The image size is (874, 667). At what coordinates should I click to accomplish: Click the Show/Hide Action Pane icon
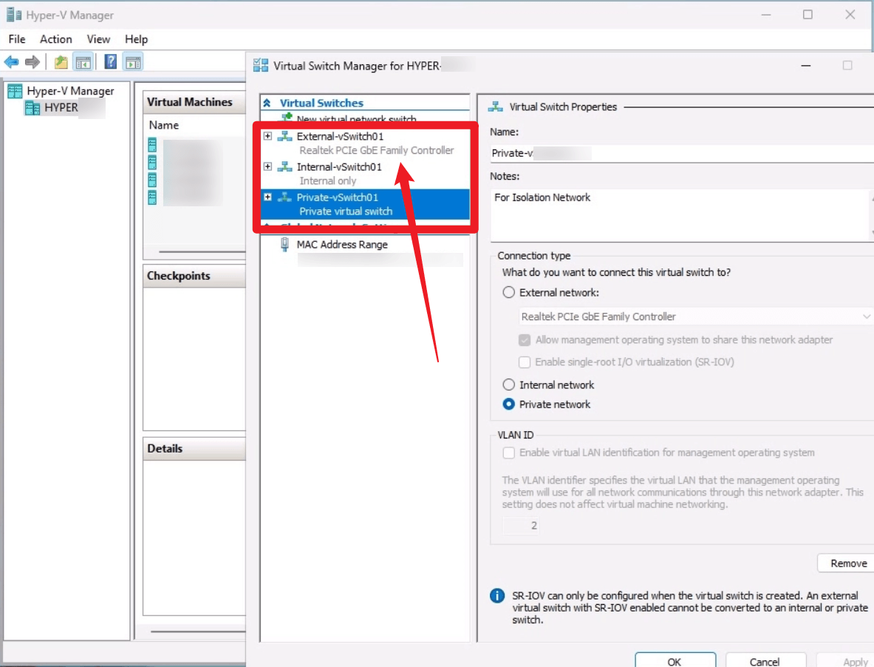click(x=133, y=62)
